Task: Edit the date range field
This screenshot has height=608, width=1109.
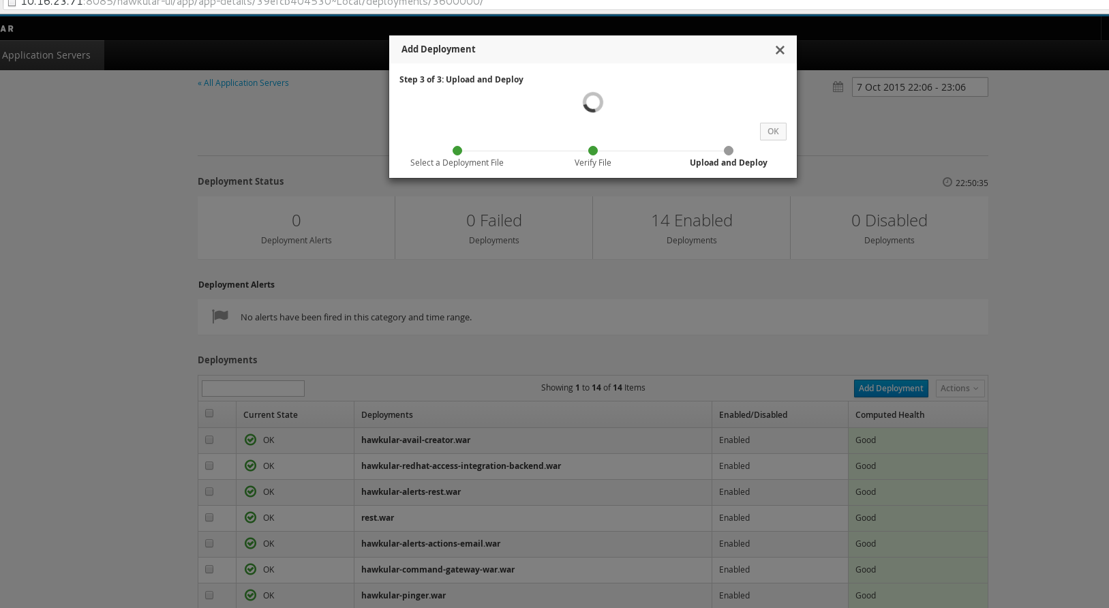Action: (x=920, y=87)
